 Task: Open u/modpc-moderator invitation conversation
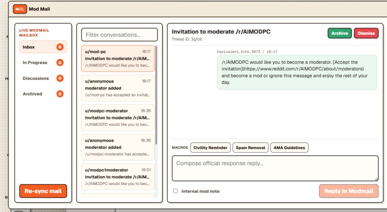coord(118,118)
